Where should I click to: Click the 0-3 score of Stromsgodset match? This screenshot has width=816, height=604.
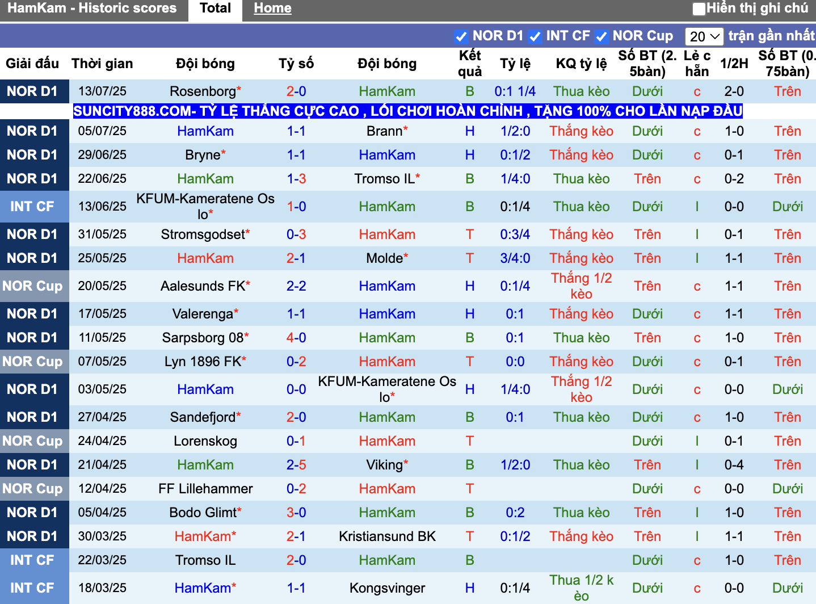[296, 234]
